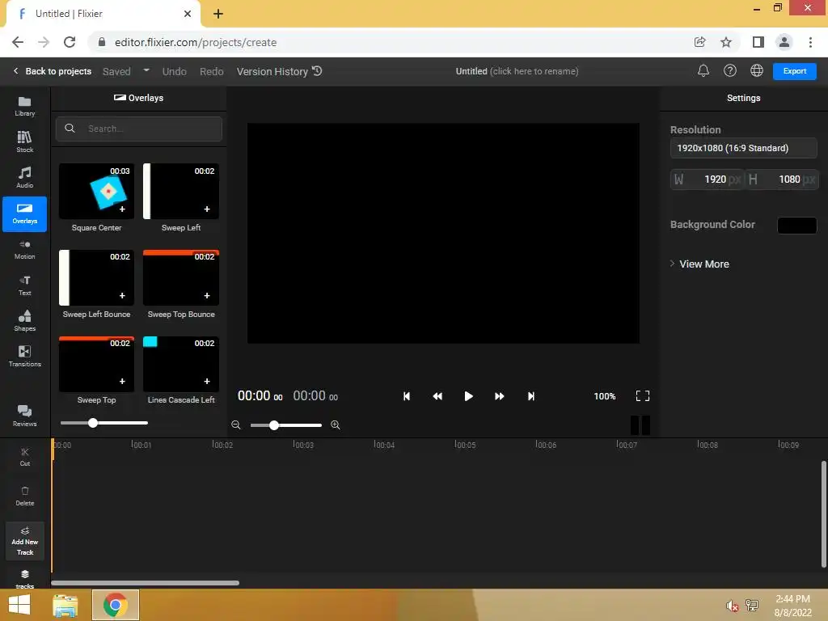Click the Chrome taskbar icon

115,605
